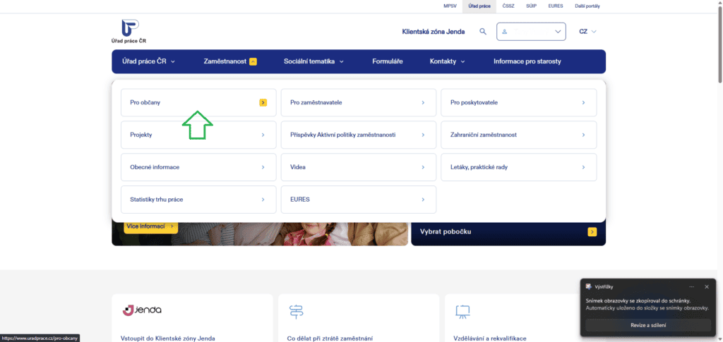This screenshot has width=723, height=342.
Task: Select Pro občany menu card
Action: [198, 103]
